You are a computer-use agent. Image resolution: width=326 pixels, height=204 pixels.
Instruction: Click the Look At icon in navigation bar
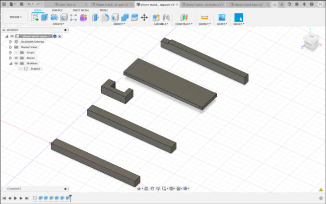(x=146, y=189)
